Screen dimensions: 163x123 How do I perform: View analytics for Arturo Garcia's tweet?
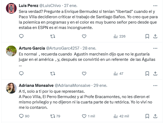coord(119,73)
